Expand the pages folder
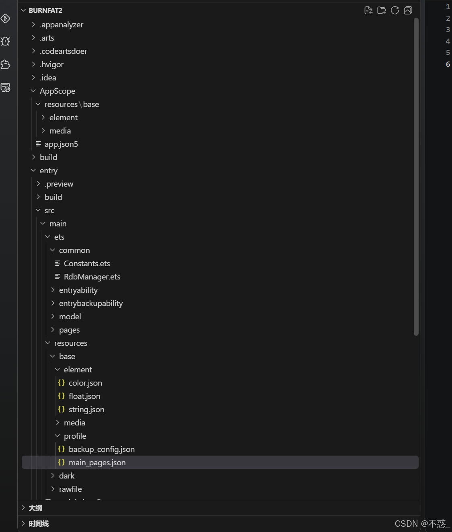The height and width of the screenshot is (532, 452). pos(53,330)
